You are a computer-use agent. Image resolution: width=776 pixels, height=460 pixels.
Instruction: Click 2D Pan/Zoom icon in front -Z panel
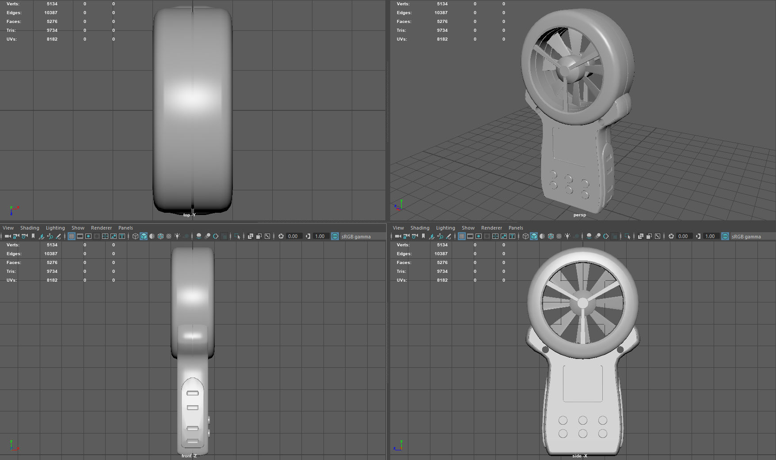pos(50,236)
